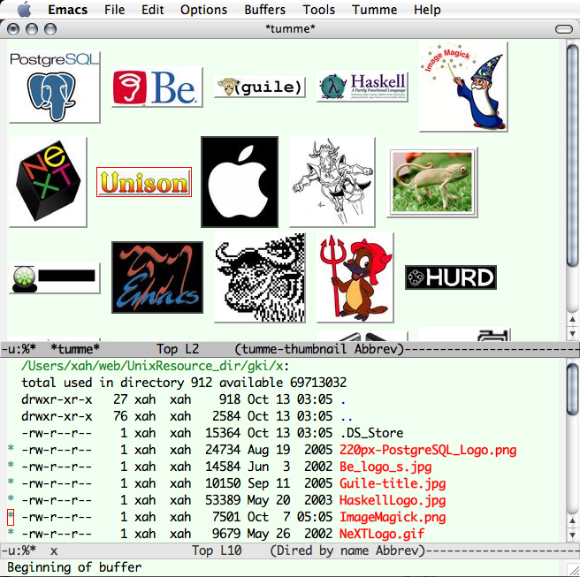Click the 'total used in directory 912' line
The height and width of the screenshot is (577, 580).
coord(184,383)
